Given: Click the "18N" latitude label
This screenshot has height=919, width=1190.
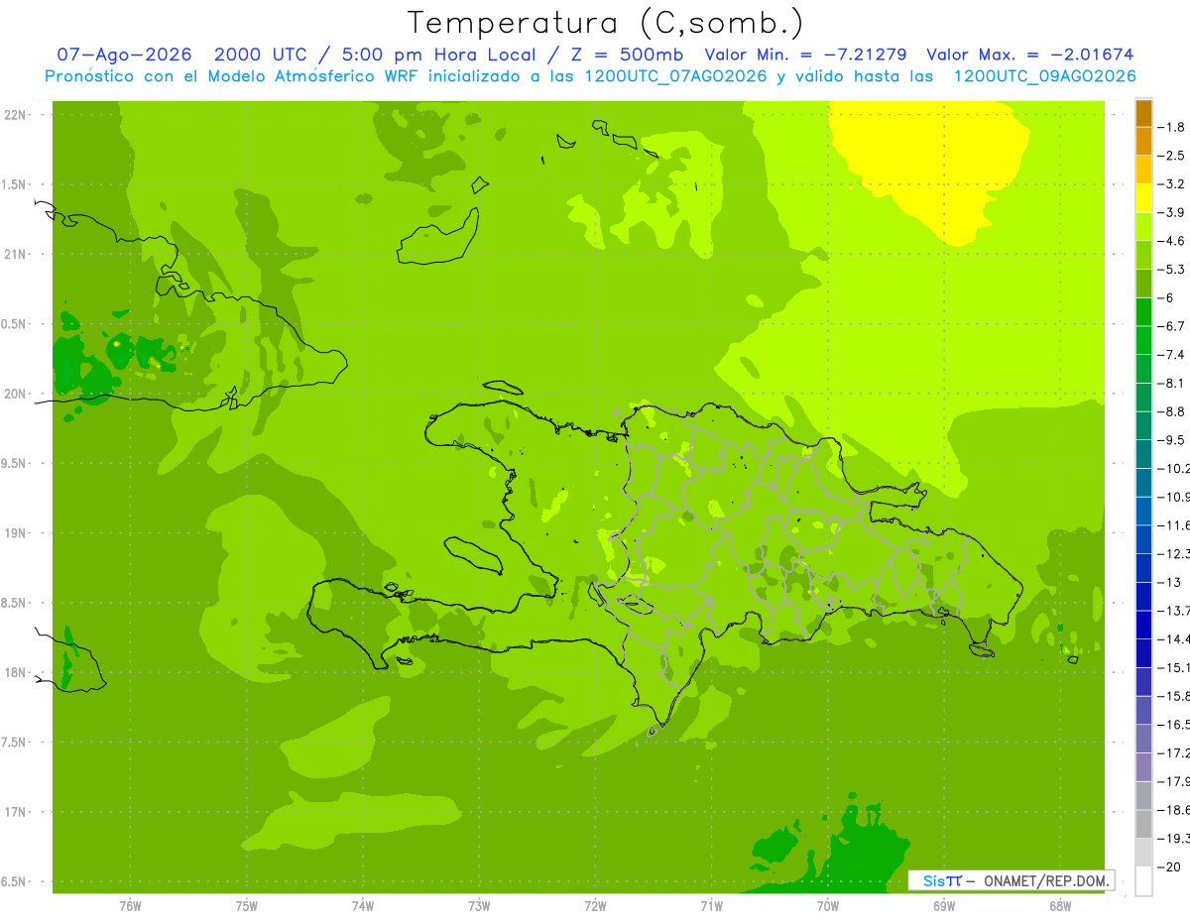Looking at the screenshot, I should point(17,672).
